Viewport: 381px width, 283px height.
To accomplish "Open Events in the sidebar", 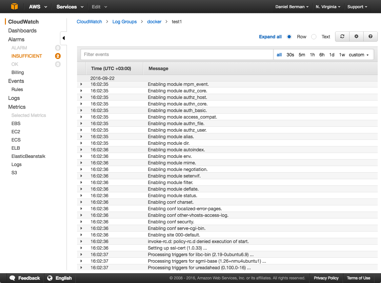I will [x=16, y=81].
